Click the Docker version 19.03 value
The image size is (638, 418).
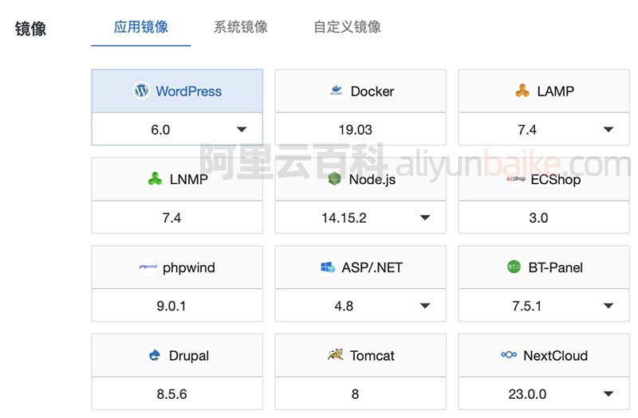[355, 130]
